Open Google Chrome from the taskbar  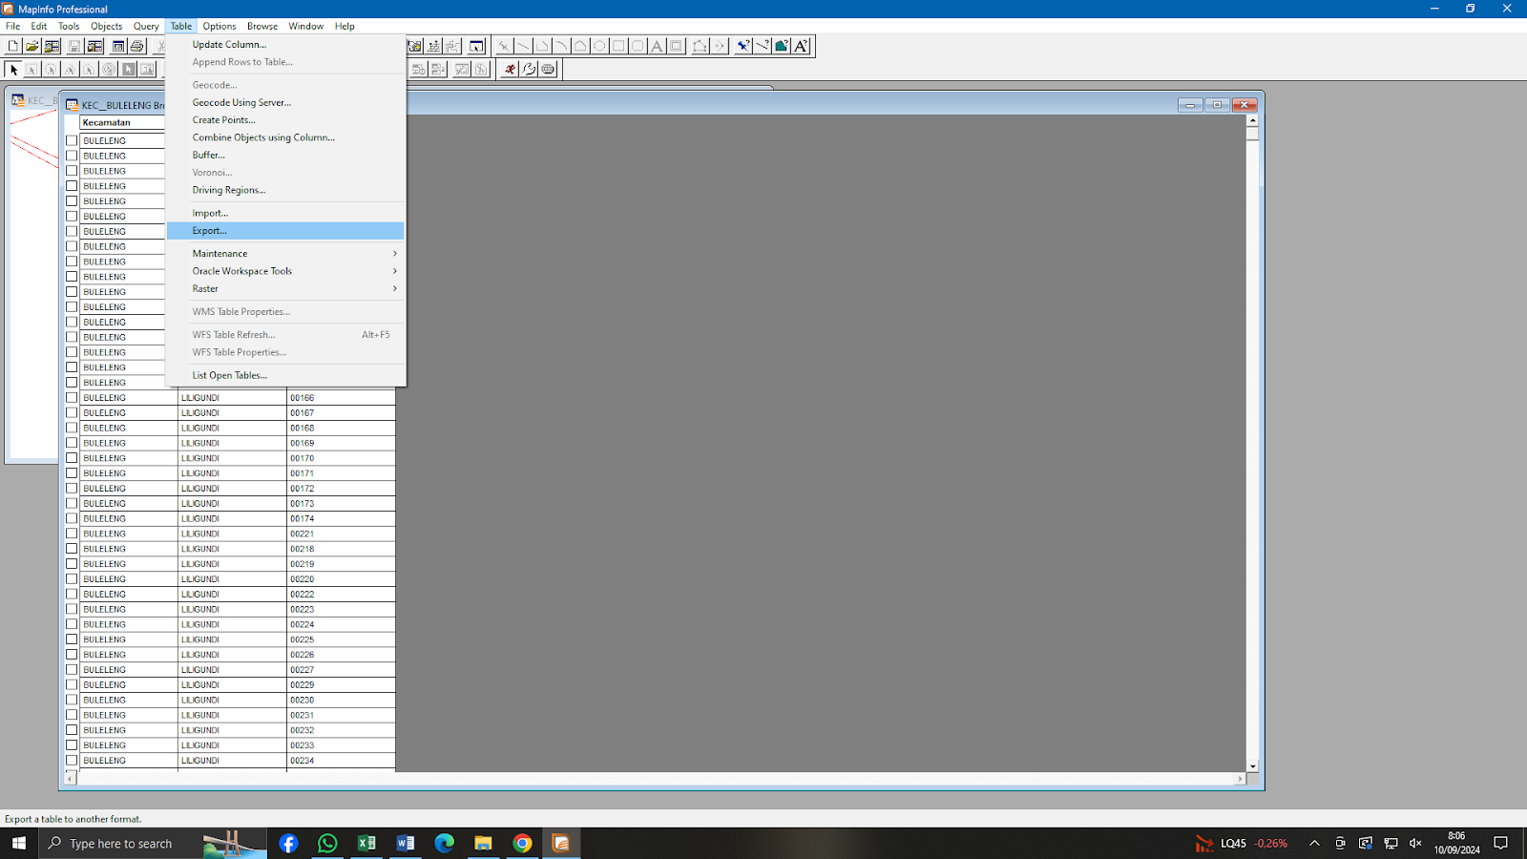pyautogui.click(x=522, y=843)
